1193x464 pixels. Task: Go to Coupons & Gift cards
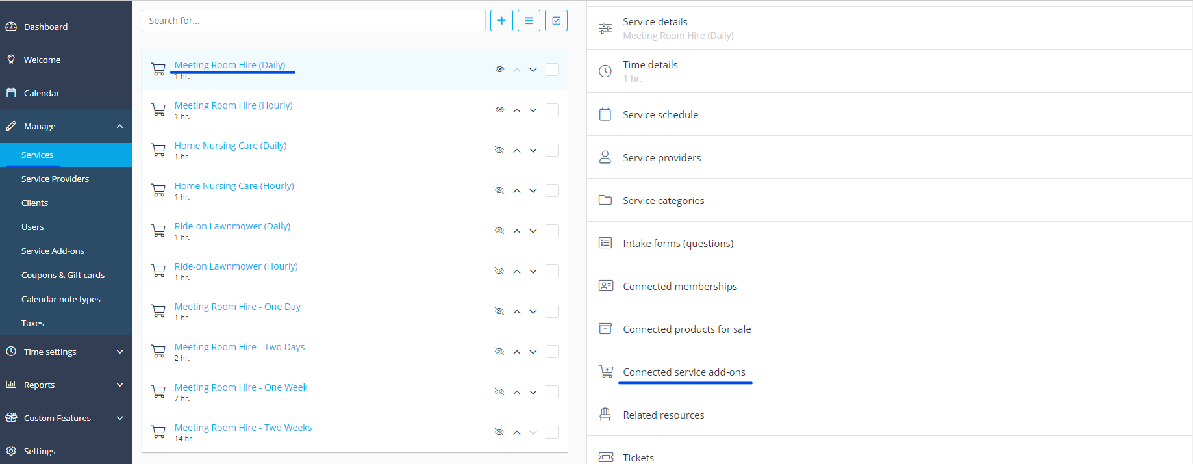[63, 275]
